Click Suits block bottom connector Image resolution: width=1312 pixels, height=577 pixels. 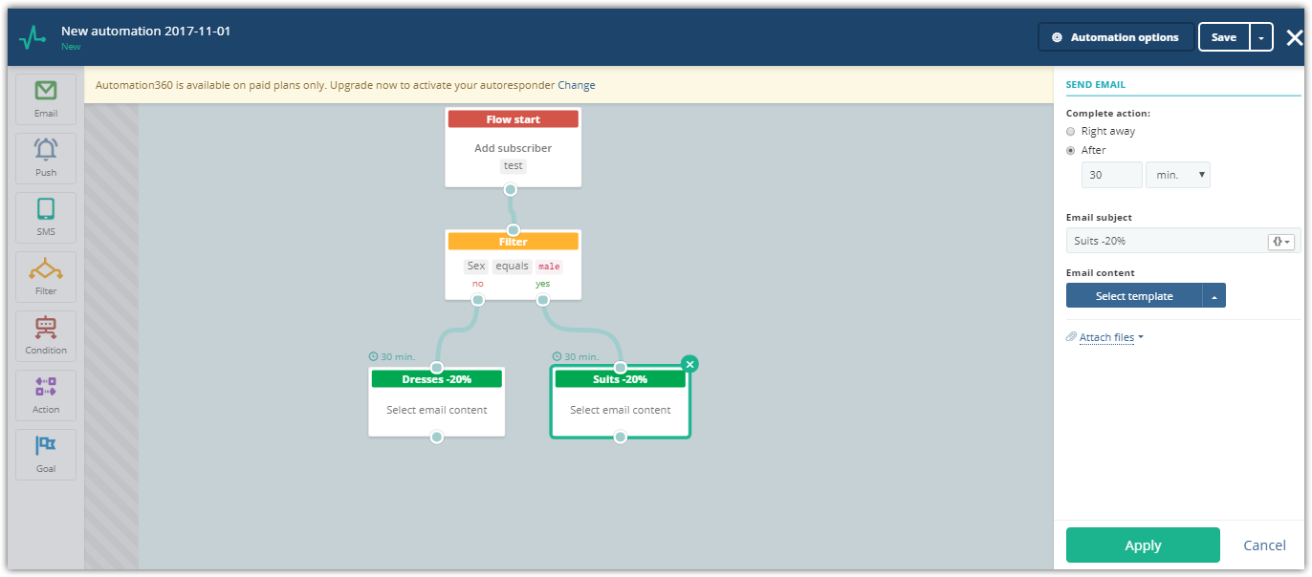coord(621,438)
